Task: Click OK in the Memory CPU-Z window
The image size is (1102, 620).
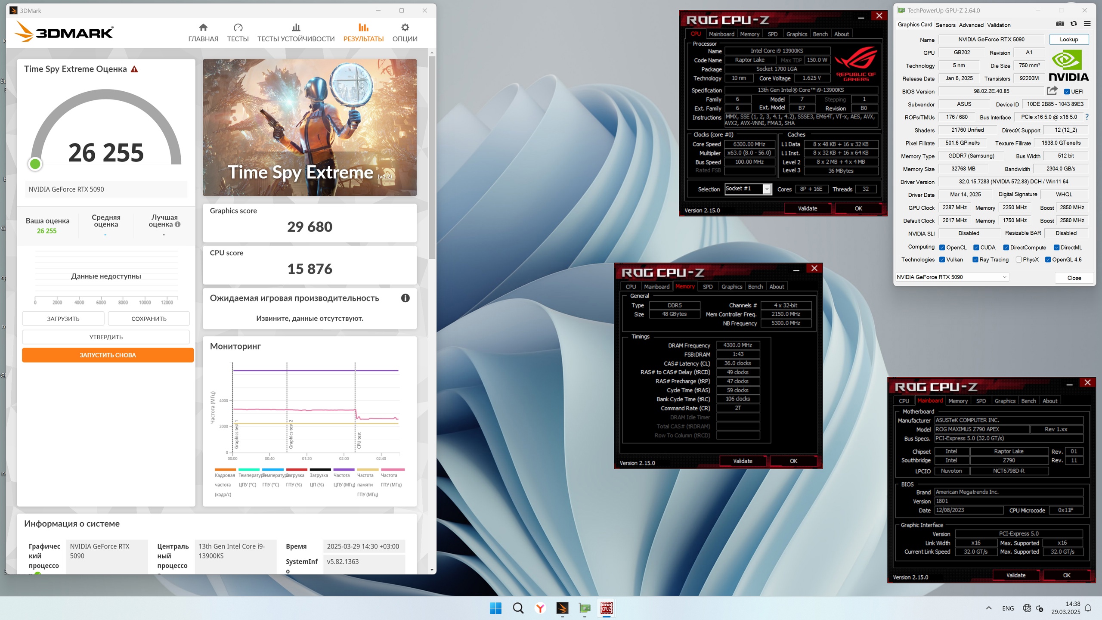Action: [793, 461]
